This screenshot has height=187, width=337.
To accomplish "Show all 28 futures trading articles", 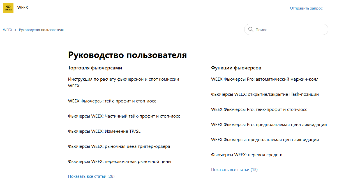I will coord(91,176).
